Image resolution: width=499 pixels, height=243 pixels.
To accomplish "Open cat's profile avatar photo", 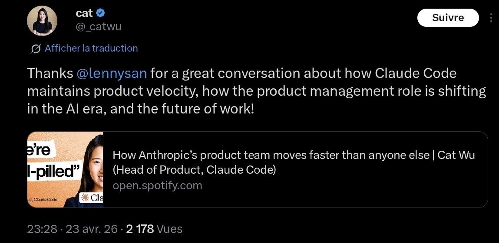I will coord(42,21).
